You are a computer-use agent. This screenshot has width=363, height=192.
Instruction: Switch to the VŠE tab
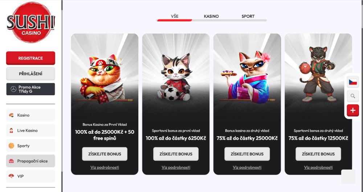pos(175,16)
